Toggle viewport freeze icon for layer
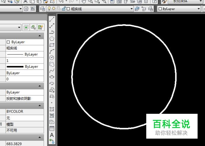205x146 pixels. pos(58,9)
